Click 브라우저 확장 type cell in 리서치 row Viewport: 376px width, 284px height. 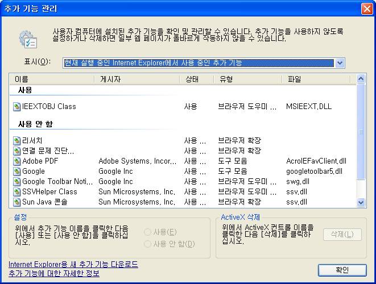[x=239, y=141]
